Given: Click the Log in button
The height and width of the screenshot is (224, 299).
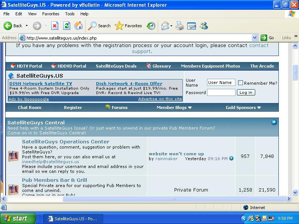Looking at the screenshot, I should [x=246, y=92].
